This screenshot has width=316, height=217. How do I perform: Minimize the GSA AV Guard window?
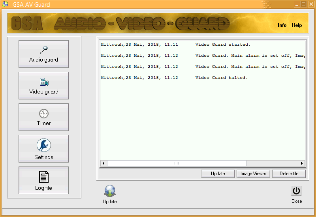tap(297, 4)
